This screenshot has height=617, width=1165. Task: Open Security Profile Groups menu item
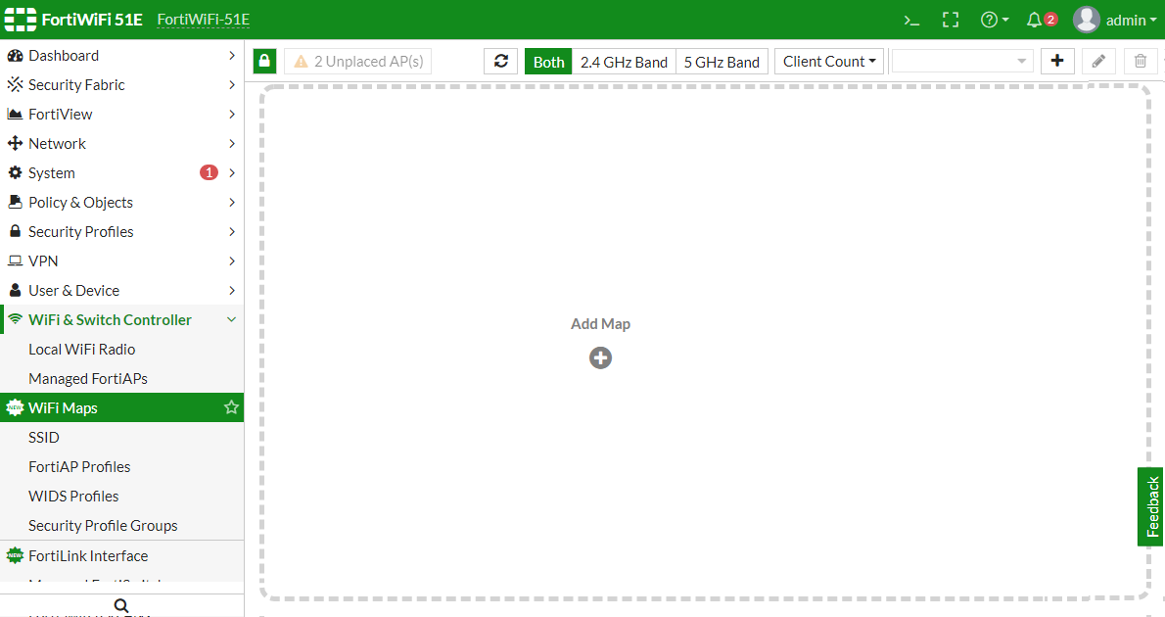click(121, 526)
